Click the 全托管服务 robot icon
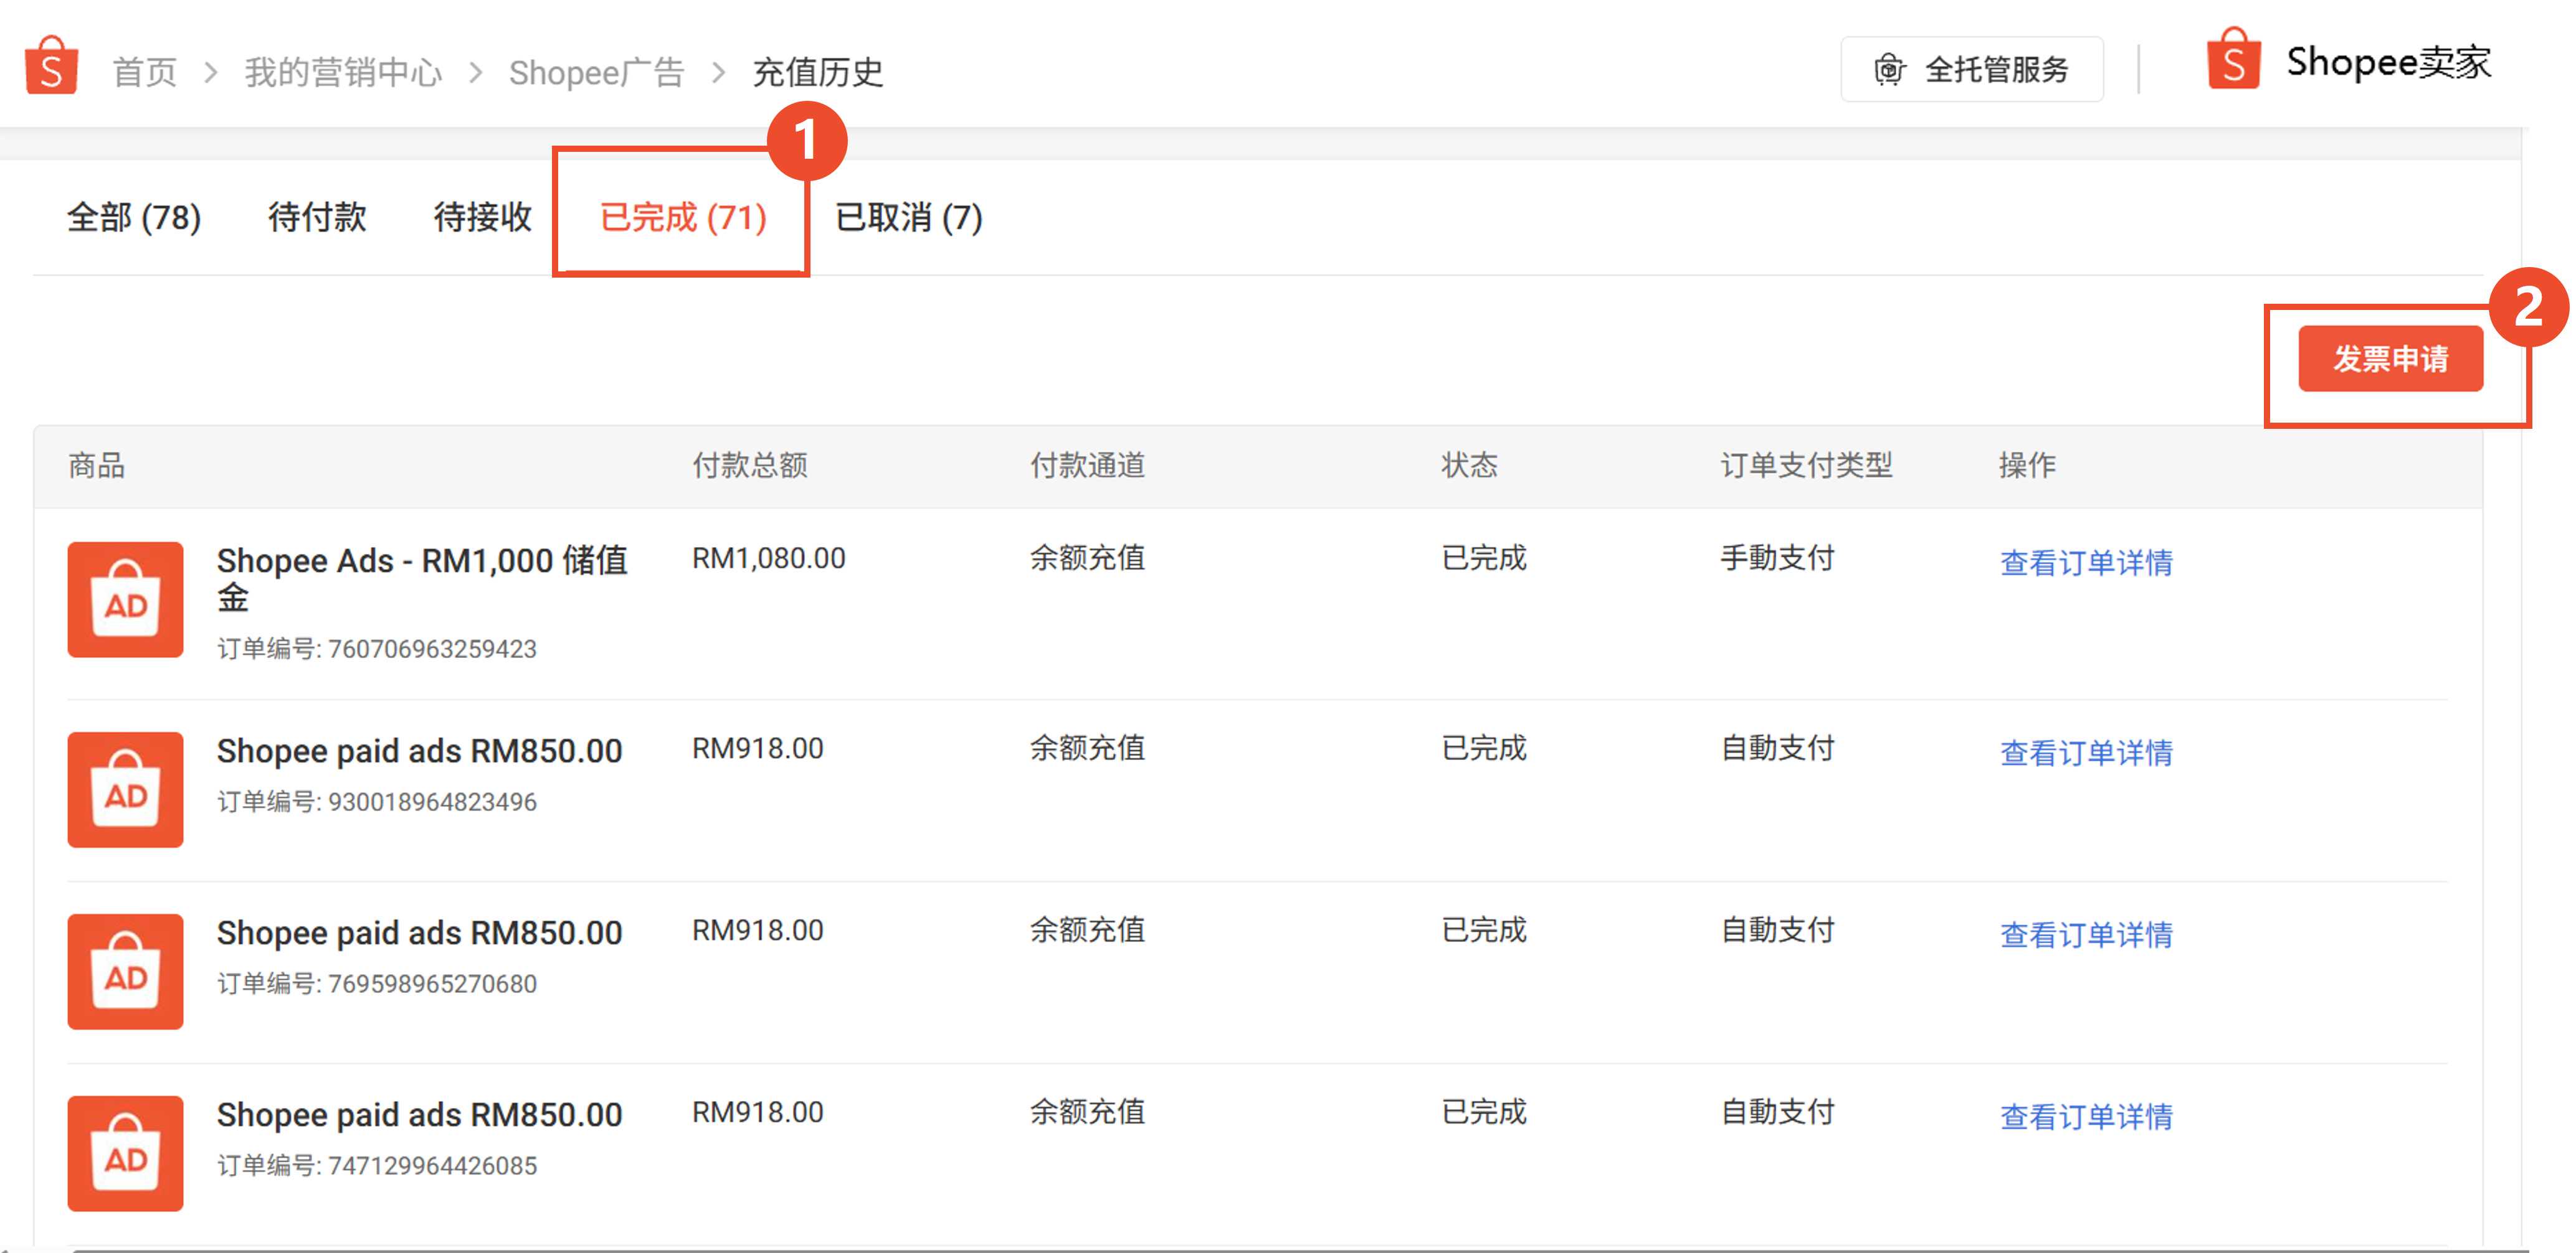The image size is (2576, 1253). tap(1889, 70)
